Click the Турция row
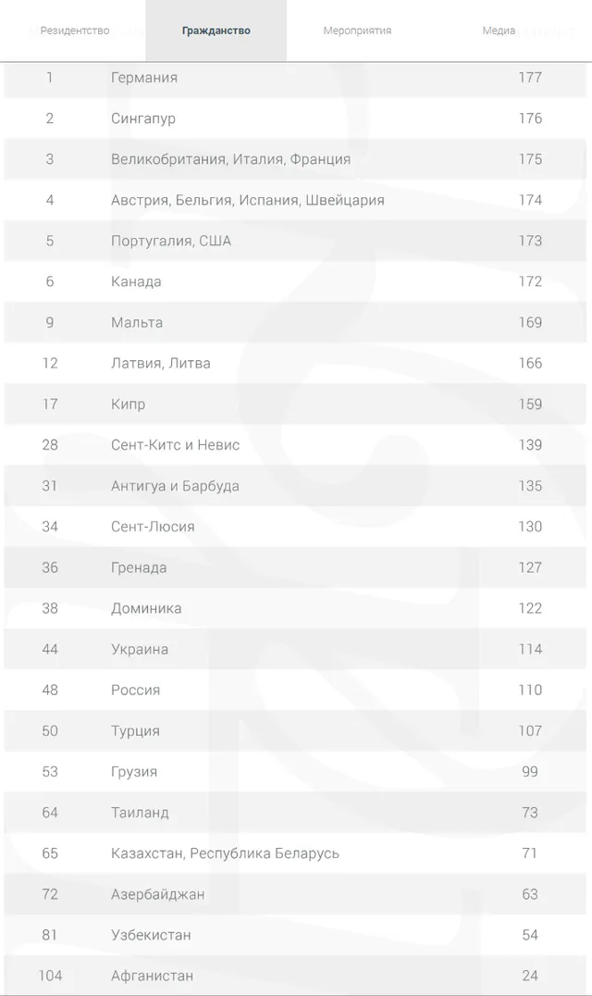Viewport: 592px width, 996px height. (135, 730)
